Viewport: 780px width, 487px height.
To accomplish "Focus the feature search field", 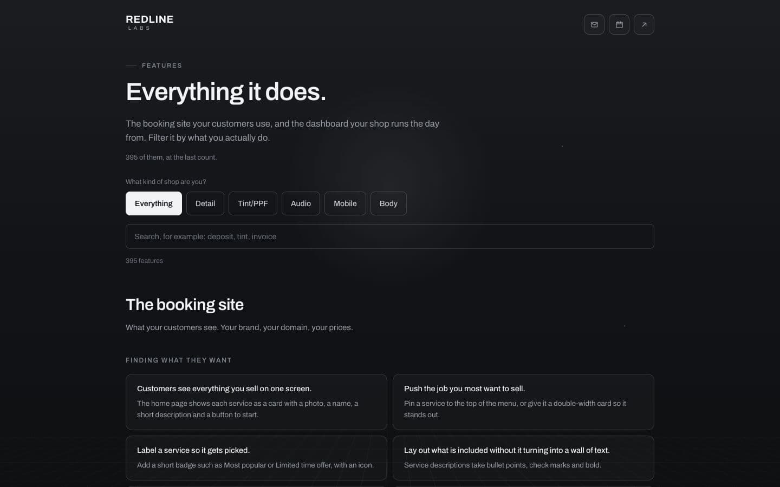I will pos(390,236).
